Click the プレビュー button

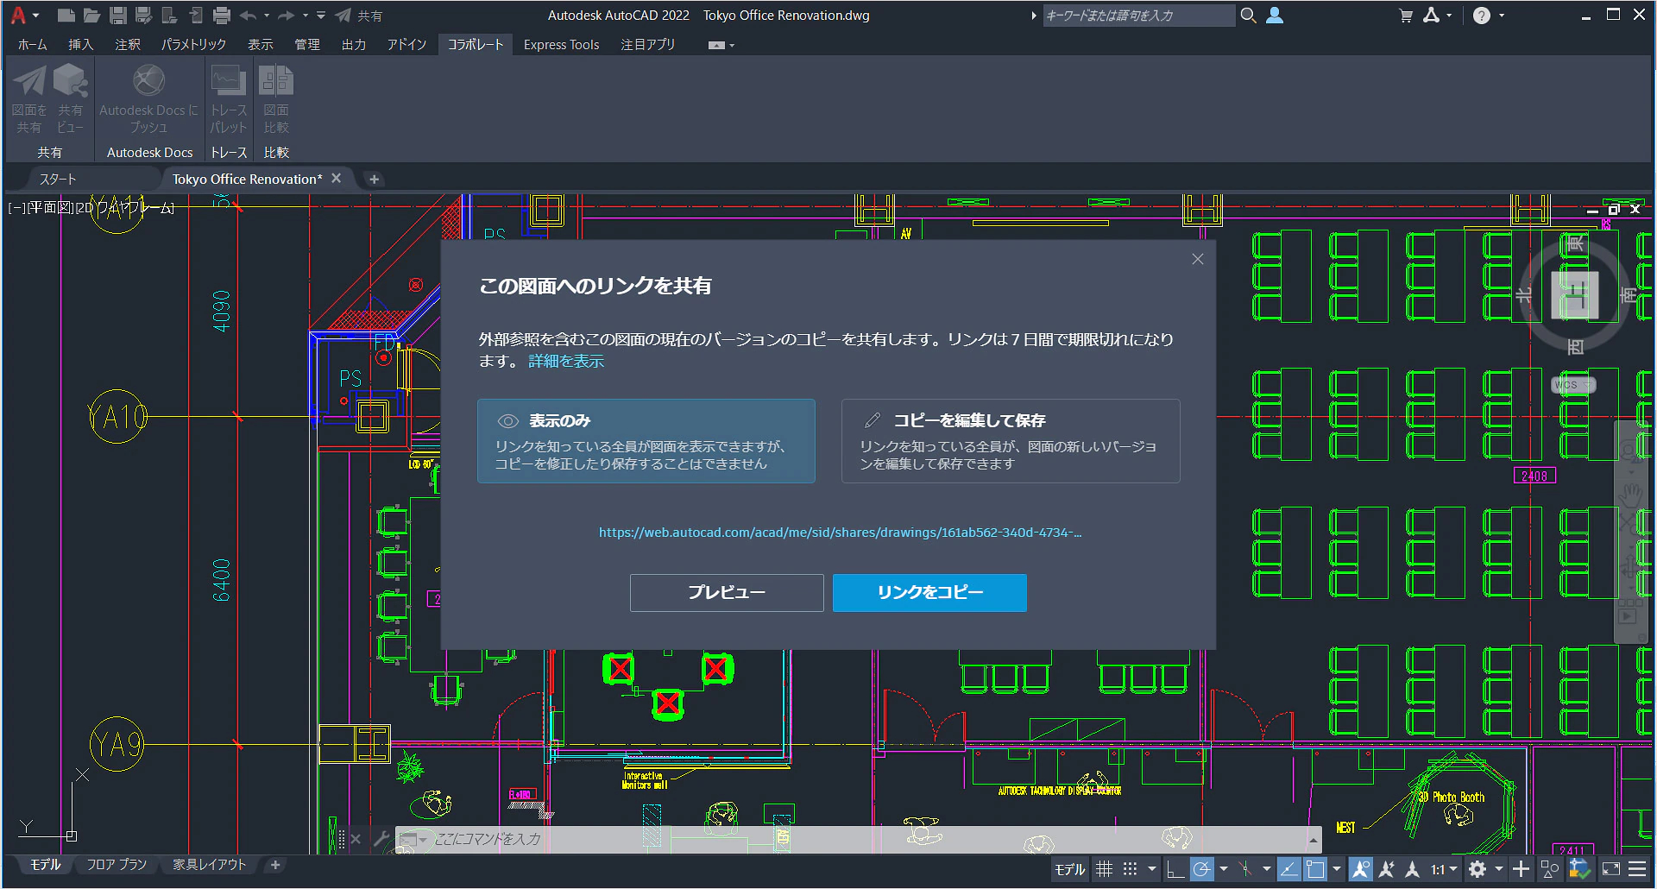pos(727,592)
